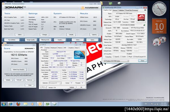This screenshot has width=170, height=112.
Task: Click Submit Your Results button
Action: [19, 69]
